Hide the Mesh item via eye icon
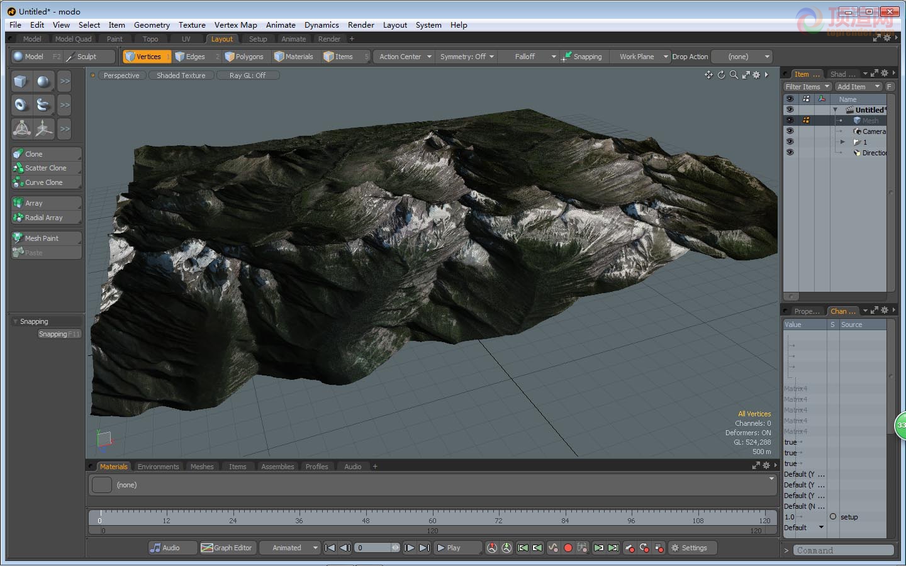The width and height of the screenshot is (906, 566). (790, 120)
